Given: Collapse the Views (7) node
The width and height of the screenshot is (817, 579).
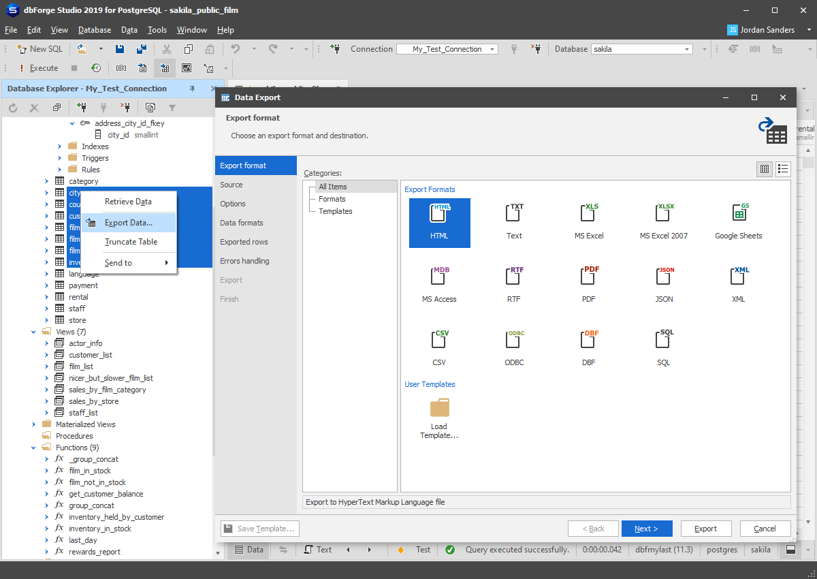Looking at the screenshot, I should [34, 332].
